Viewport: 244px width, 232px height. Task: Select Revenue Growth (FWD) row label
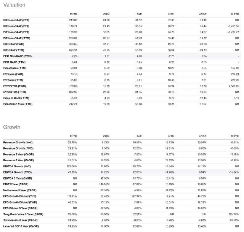tap(18, 148)
